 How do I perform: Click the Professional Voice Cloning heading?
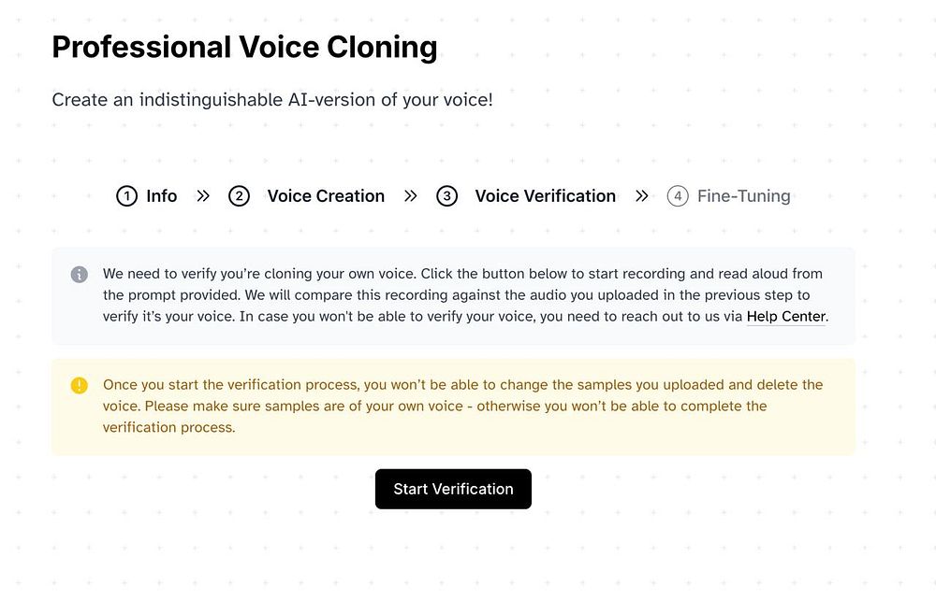[x=244, y=47]
